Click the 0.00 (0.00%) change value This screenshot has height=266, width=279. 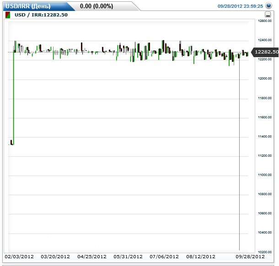point(97,6)
